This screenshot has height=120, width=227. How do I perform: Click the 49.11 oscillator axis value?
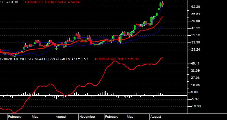pyautogui.click(x=195, y=64)
